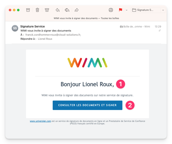Reply to all with the double arrow
The width and height of the screenshot is (172, 144).
coord(67,10)
